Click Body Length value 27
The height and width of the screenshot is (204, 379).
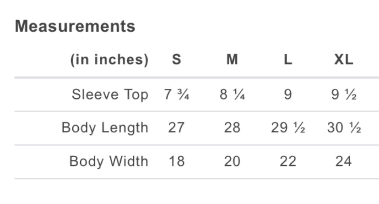coord(177,127)
